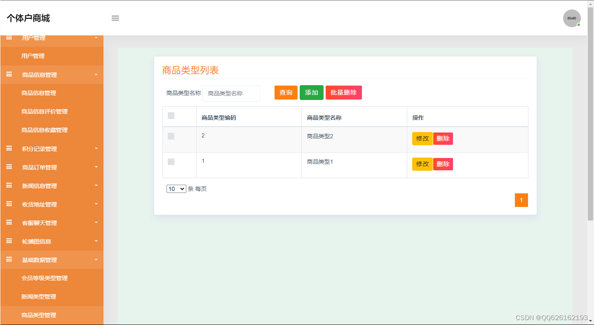Click 删除 for 商品类型1 row
The width and height of the screenshot is (594, 325).
tap(443, 164)
